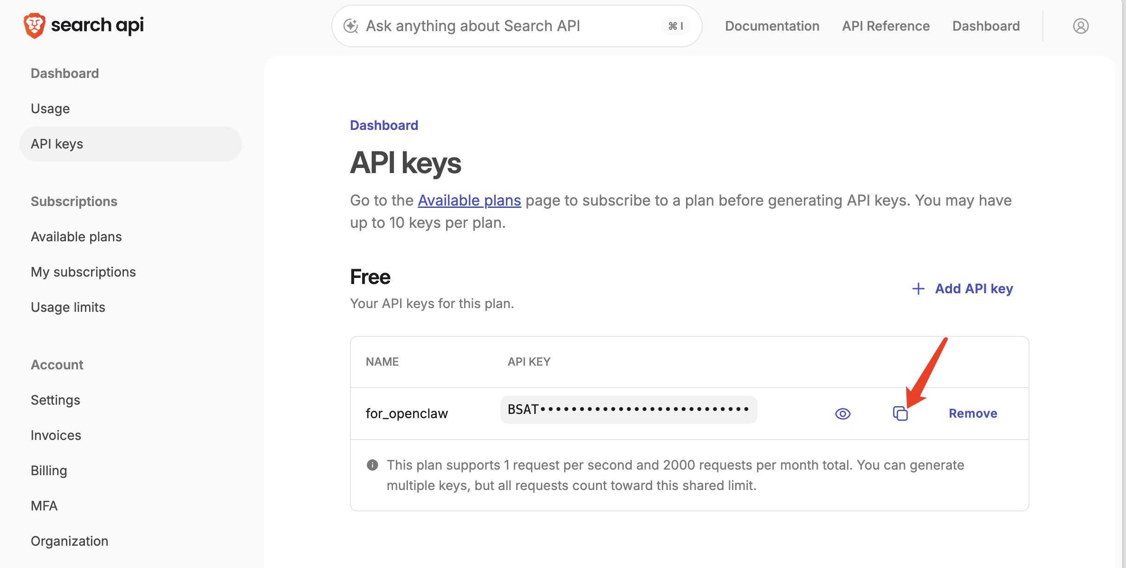
Task: Click the masked BSAT API key field
Action: (x=628, y=410)
